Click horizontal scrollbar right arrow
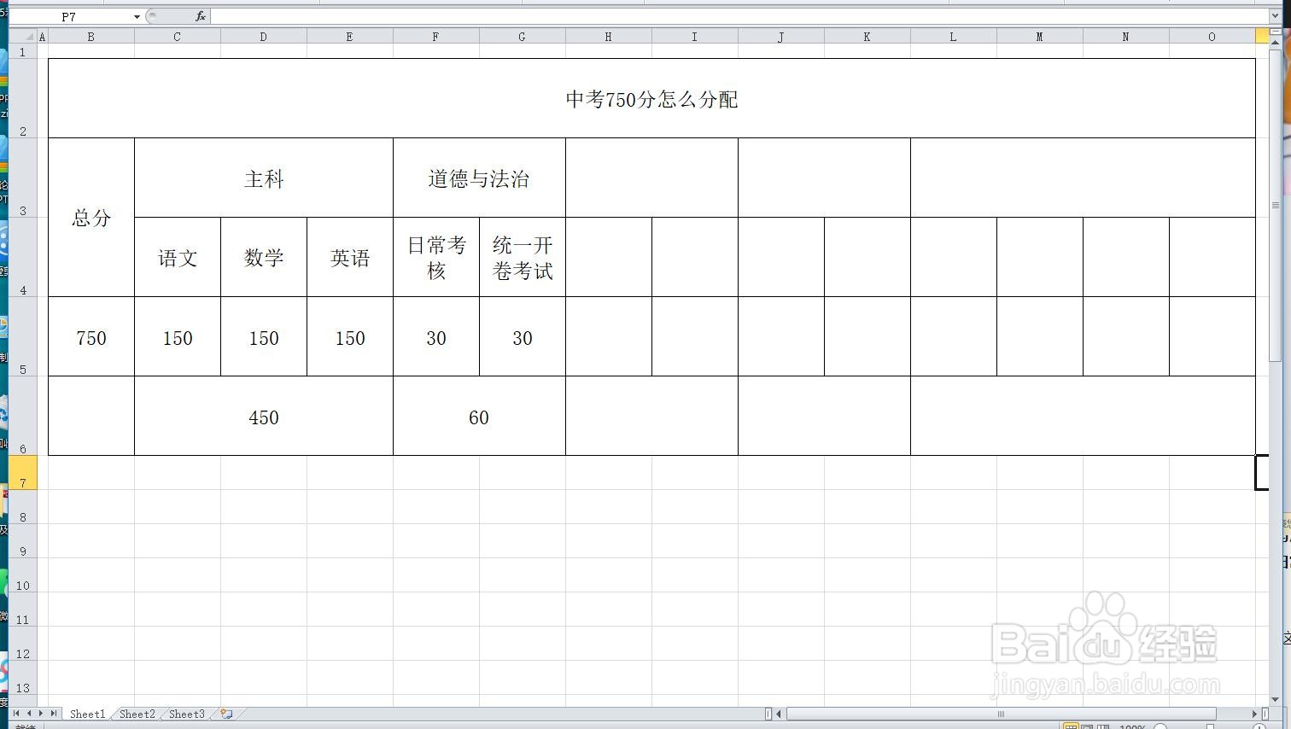 click(x=1255, y=714)
